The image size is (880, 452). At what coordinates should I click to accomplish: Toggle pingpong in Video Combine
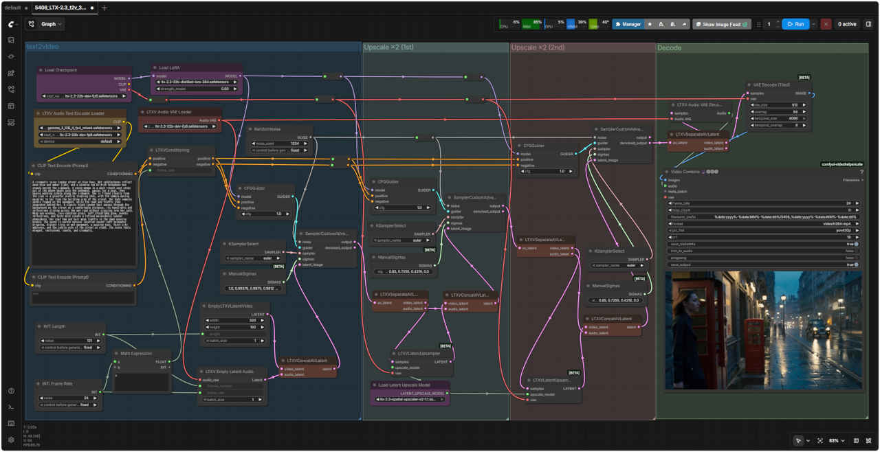click(x=763, y=258)
